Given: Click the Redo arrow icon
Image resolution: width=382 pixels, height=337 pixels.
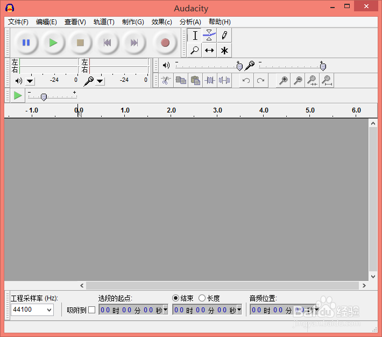Looking at the screenshot, I should point(261,80).
